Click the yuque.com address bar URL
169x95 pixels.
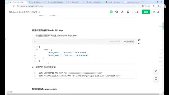[x=31, y=6]
